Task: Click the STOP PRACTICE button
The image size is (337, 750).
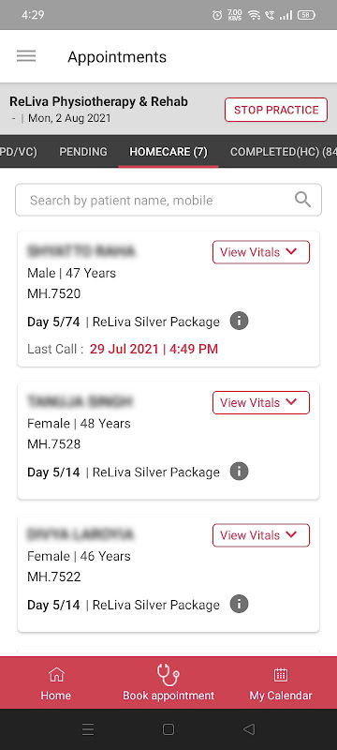Action: coord(276,110)
